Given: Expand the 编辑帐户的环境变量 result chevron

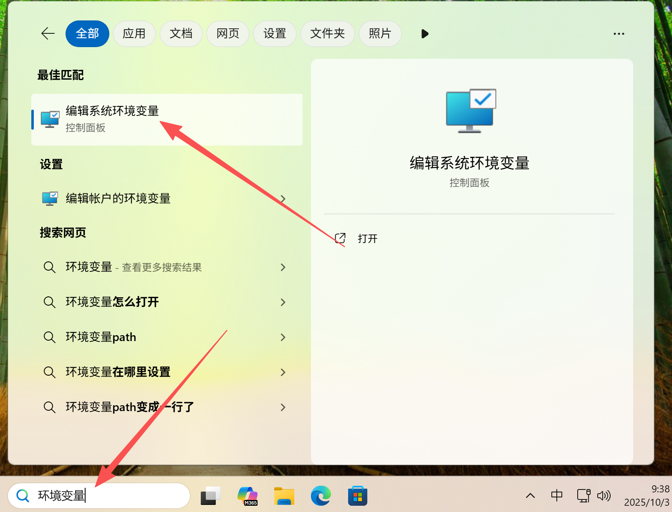Looking at the screenshot, I should pyautogui.click(x=283, y=199).
